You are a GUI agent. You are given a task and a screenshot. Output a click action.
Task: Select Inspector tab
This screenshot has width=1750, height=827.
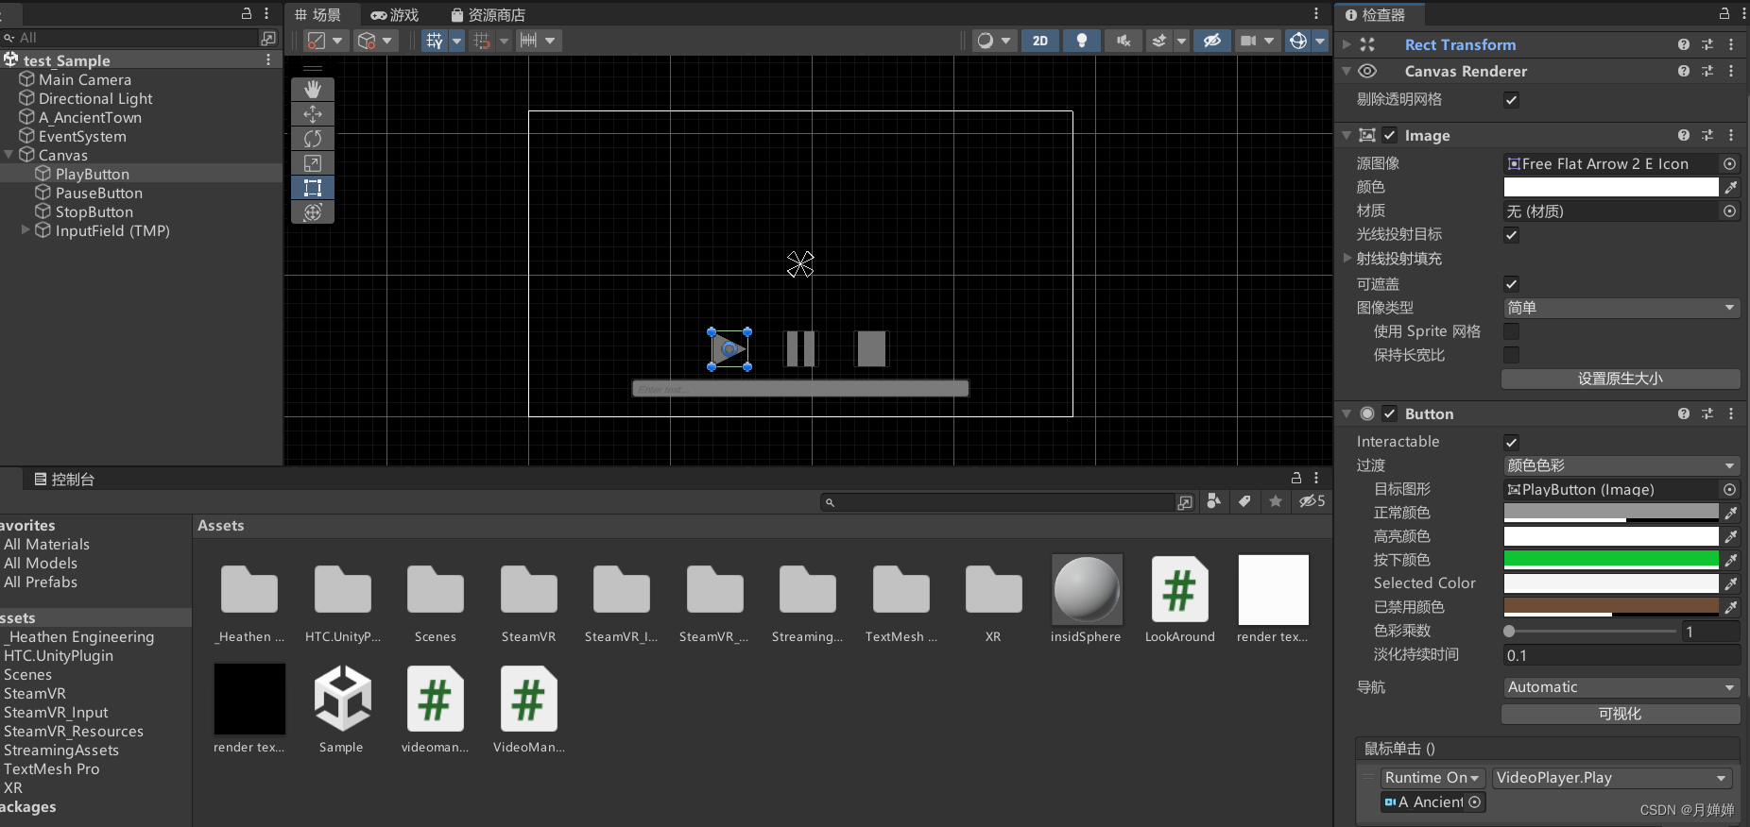[1375, 15]
